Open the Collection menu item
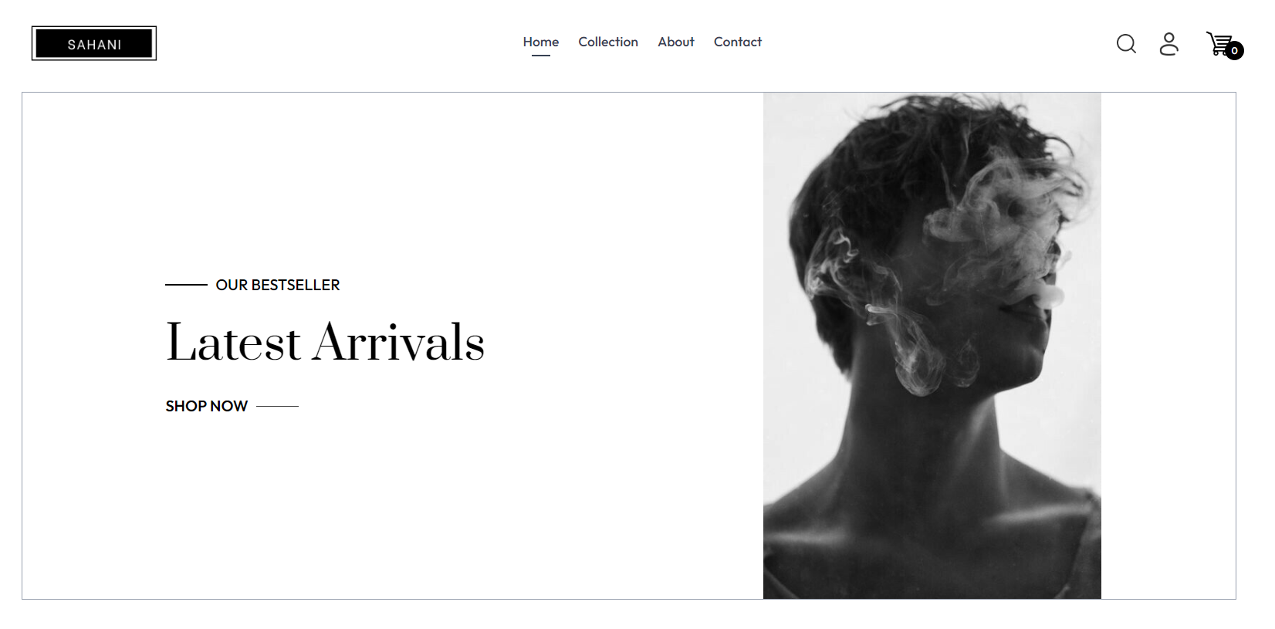Image resolution: width=1275 pixels, height=629 pixels. [x=608, y=42]
